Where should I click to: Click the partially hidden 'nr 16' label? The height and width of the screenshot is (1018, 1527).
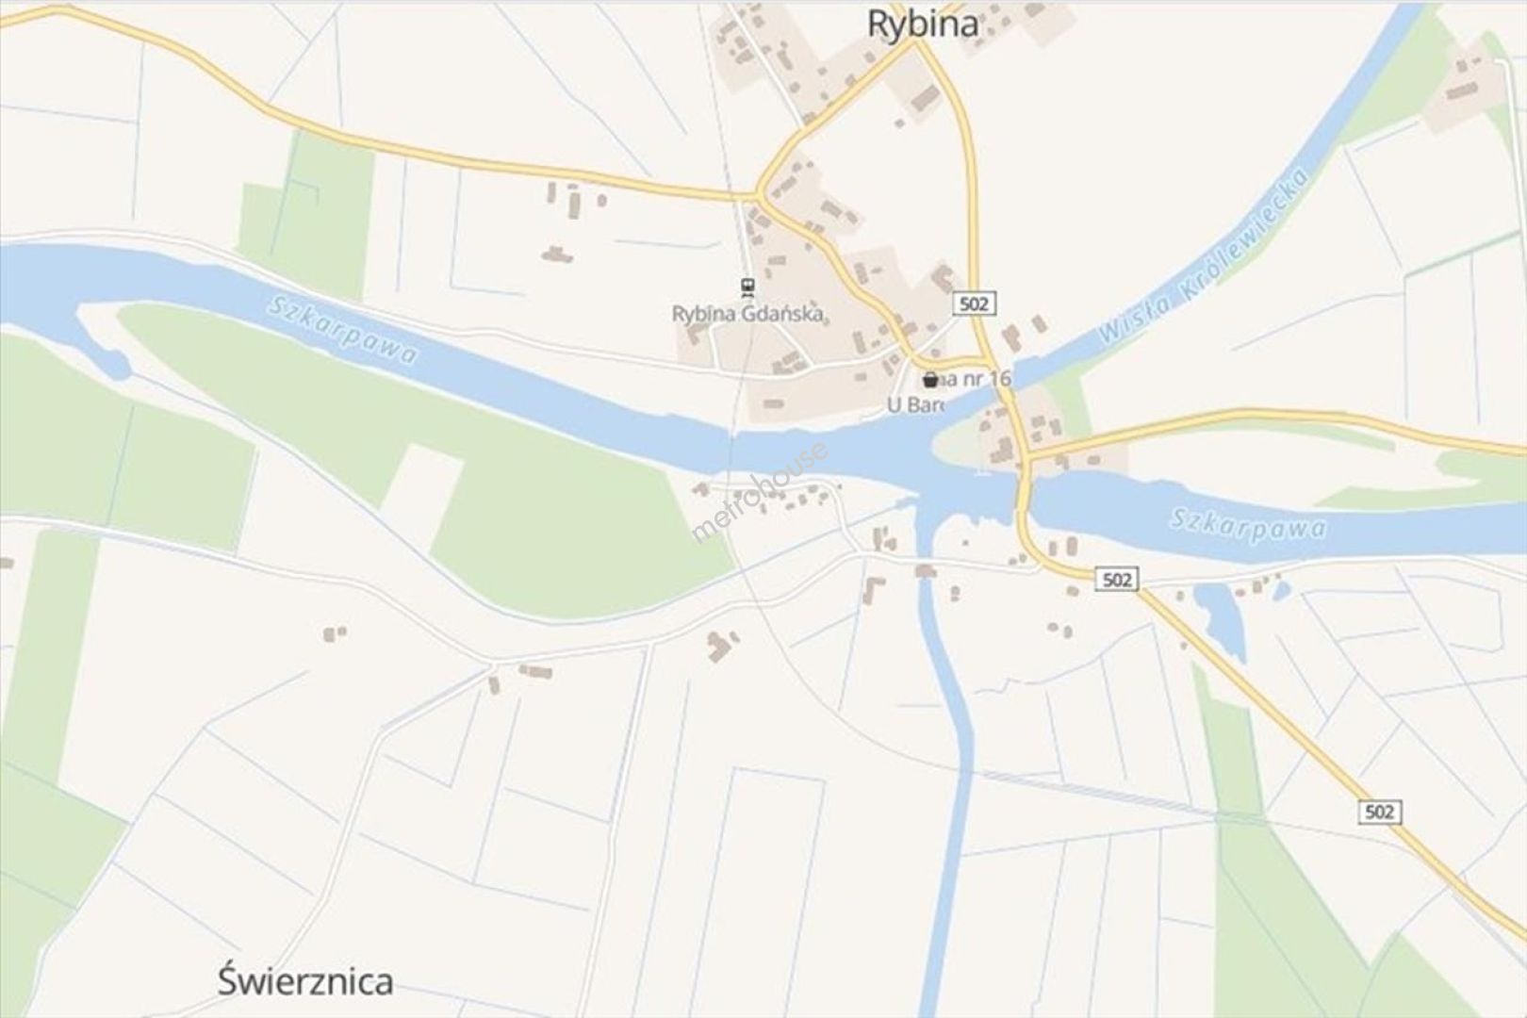(975, 379)
